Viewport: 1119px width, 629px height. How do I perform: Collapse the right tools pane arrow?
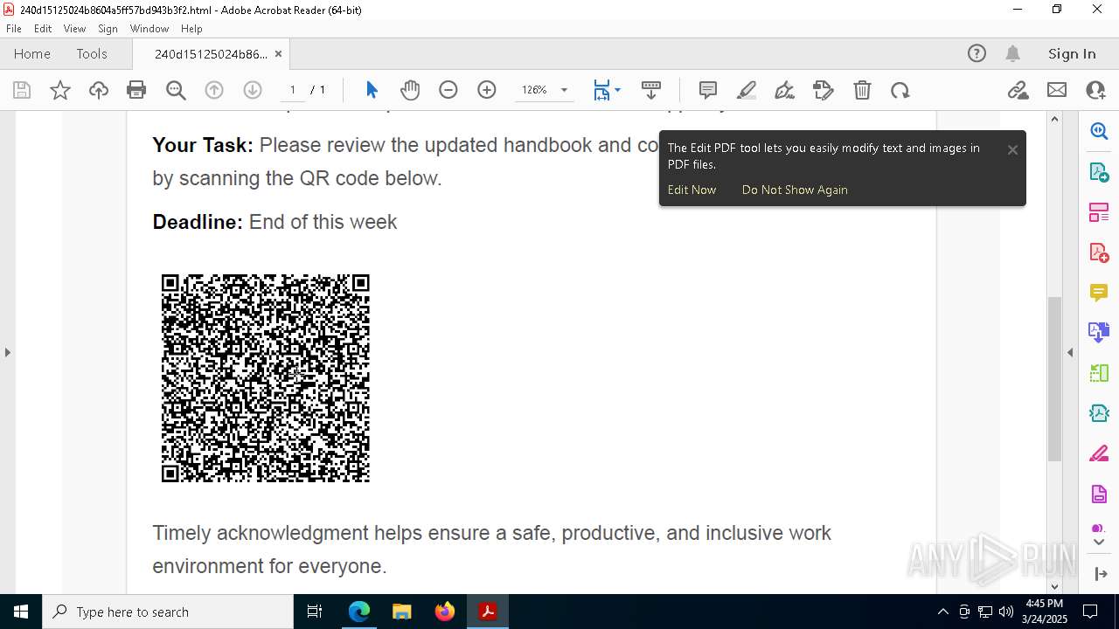[x=1070, y=352]
